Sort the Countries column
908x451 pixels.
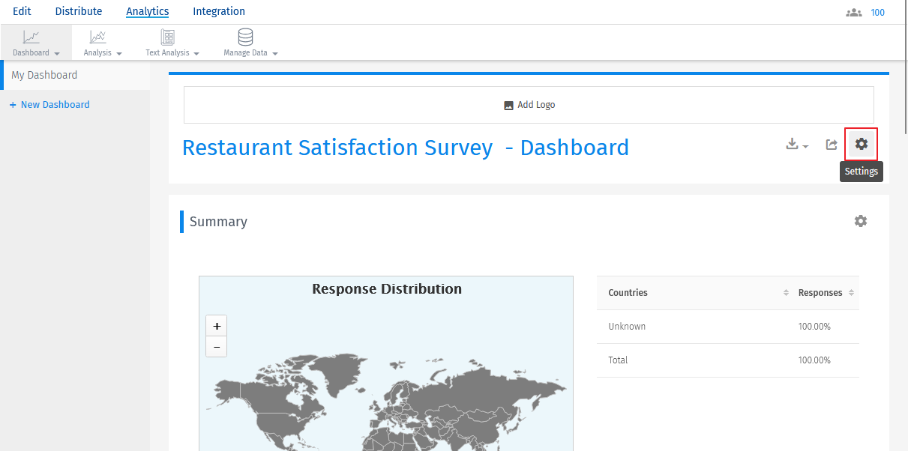tap(786, 293)
